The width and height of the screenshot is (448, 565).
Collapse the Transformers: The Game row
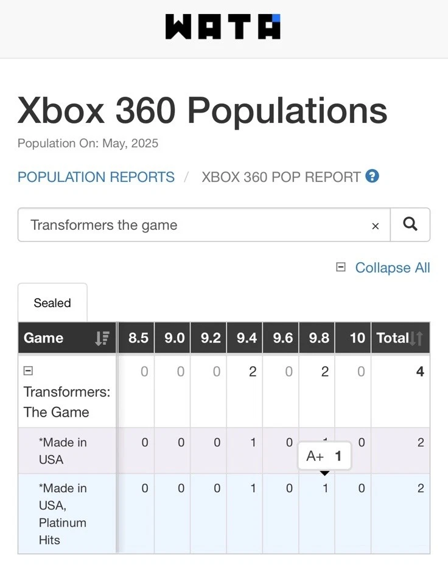[28, 370]
